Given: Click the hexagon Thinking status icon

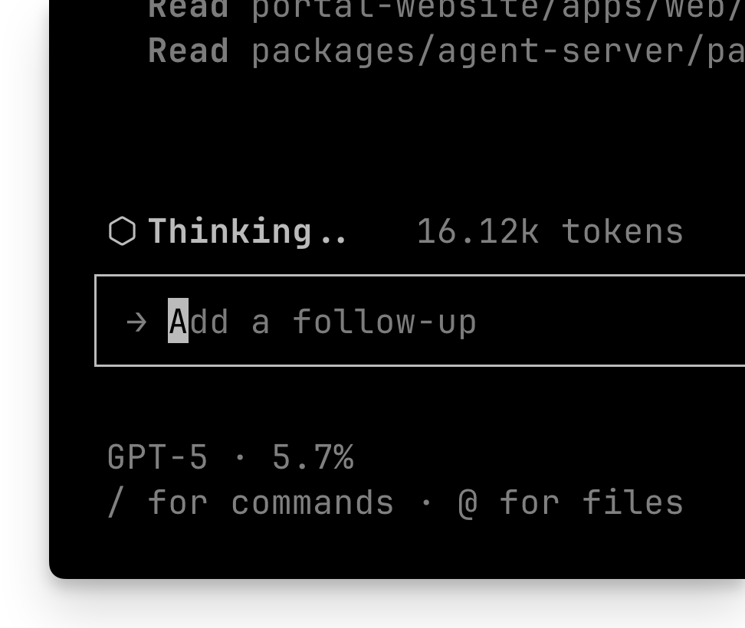Looking at the screenshot, I should (122, 231).
